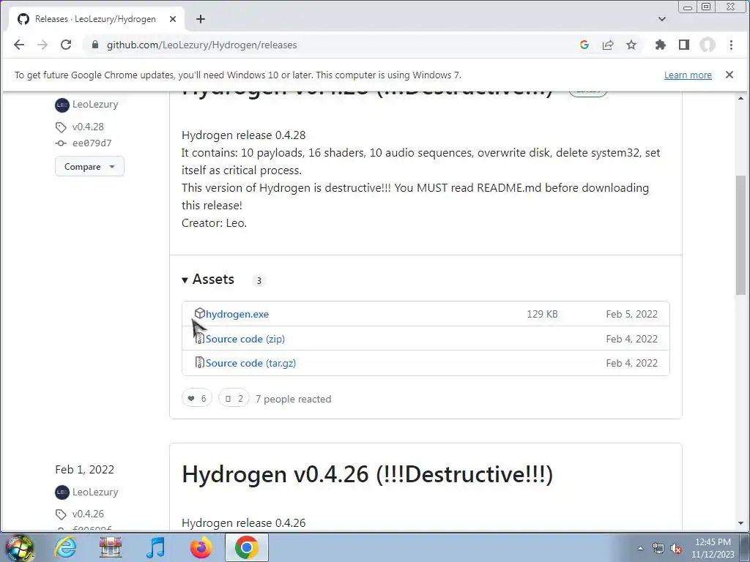Image resolution: width=750 pixels, height=562 pixels.
Task: Click the package icon beside hydrogen.exe
Action: click(200, 313)
